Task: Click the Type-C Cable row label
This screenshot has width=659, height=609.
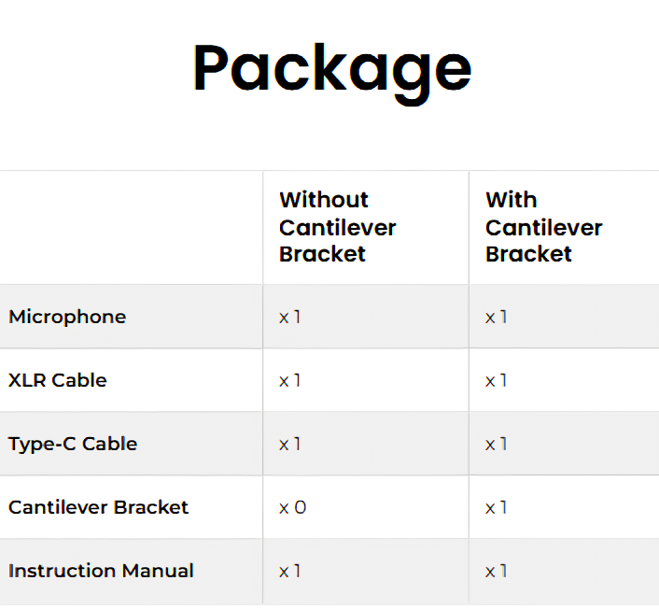Action: 73,444
